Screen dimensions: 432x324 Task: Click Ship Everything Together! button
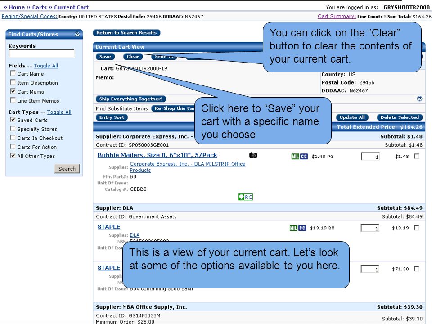coord(131,99)
